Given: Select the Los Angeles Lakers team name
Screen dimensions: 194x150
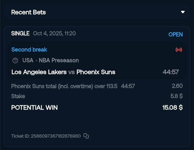Looking at the screenshot, I should (x=39, y=72).
